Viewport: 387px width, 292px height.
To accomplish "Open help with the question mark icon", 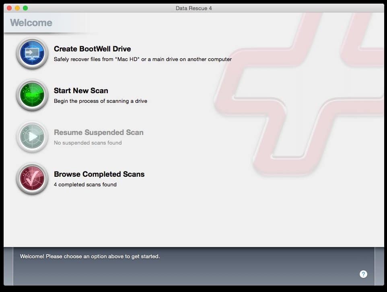I will point(363,274).
